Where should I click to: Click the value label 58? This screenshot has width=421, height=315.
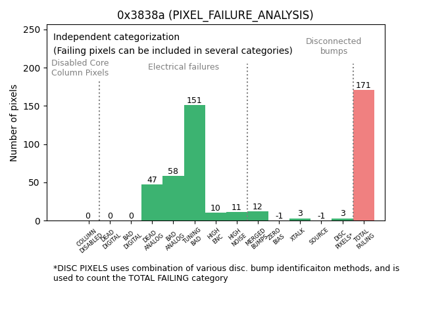[x=173, y=171]
